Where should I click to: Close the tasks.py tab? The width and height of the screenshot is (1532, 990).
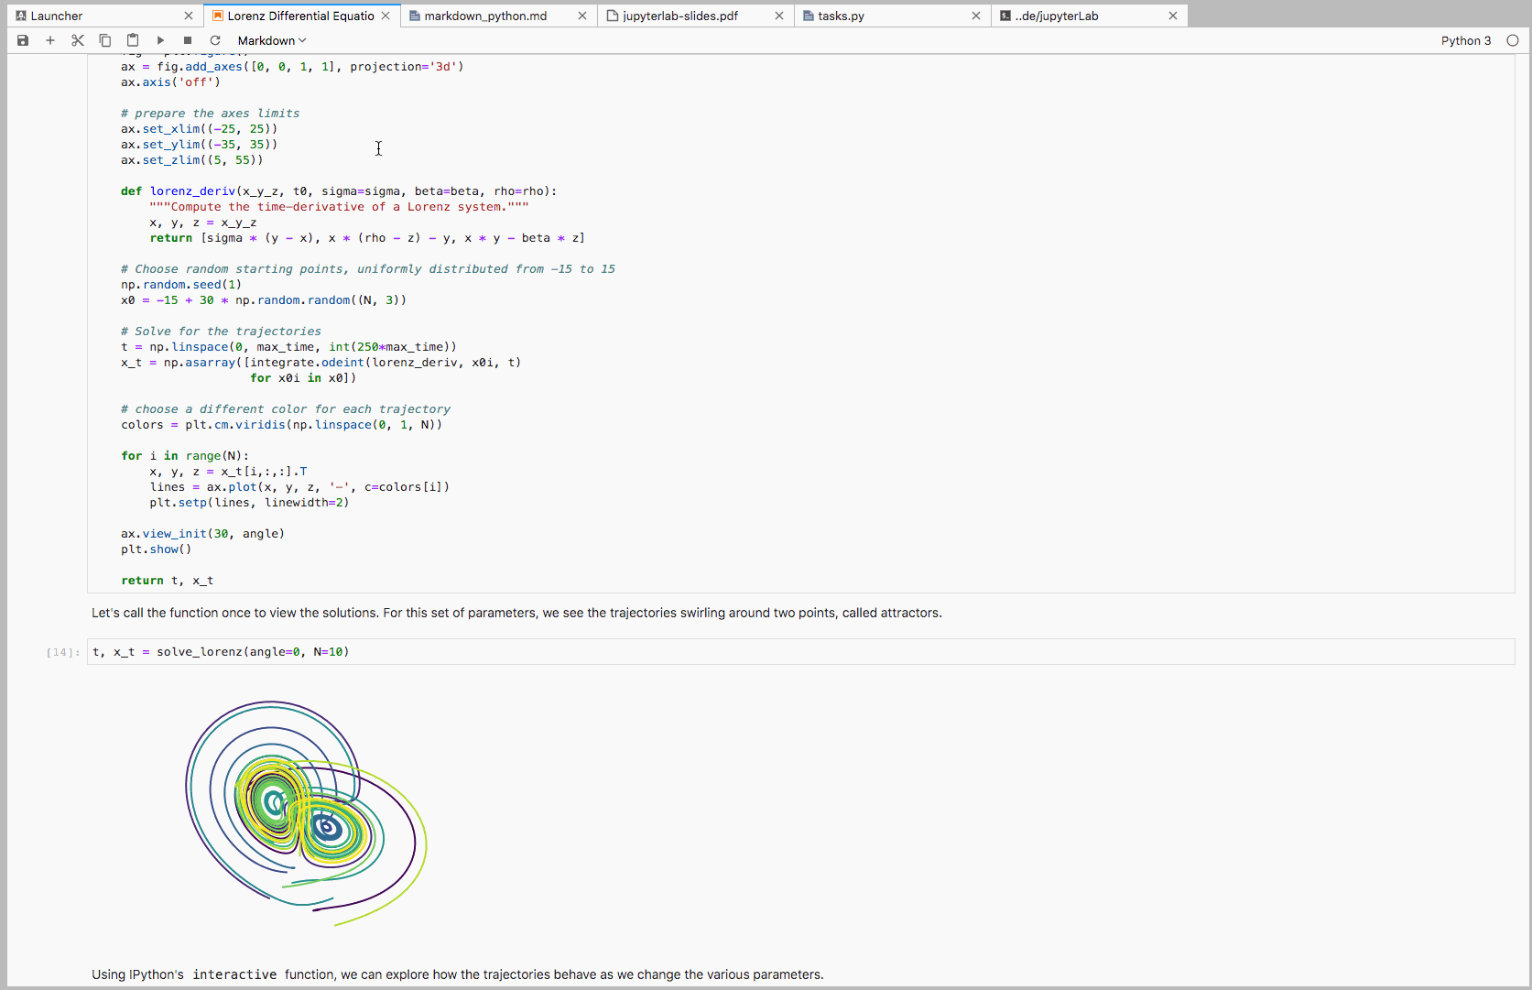point(976,16)
